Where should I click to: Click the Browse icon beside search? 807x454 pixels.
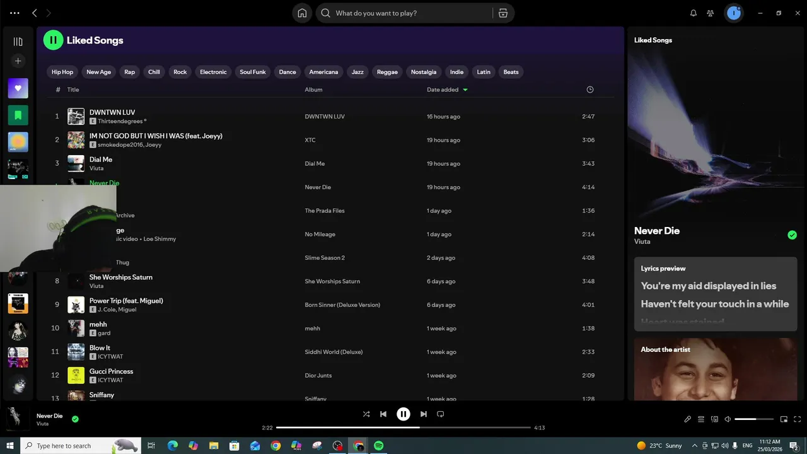click(x=503, y=13)
